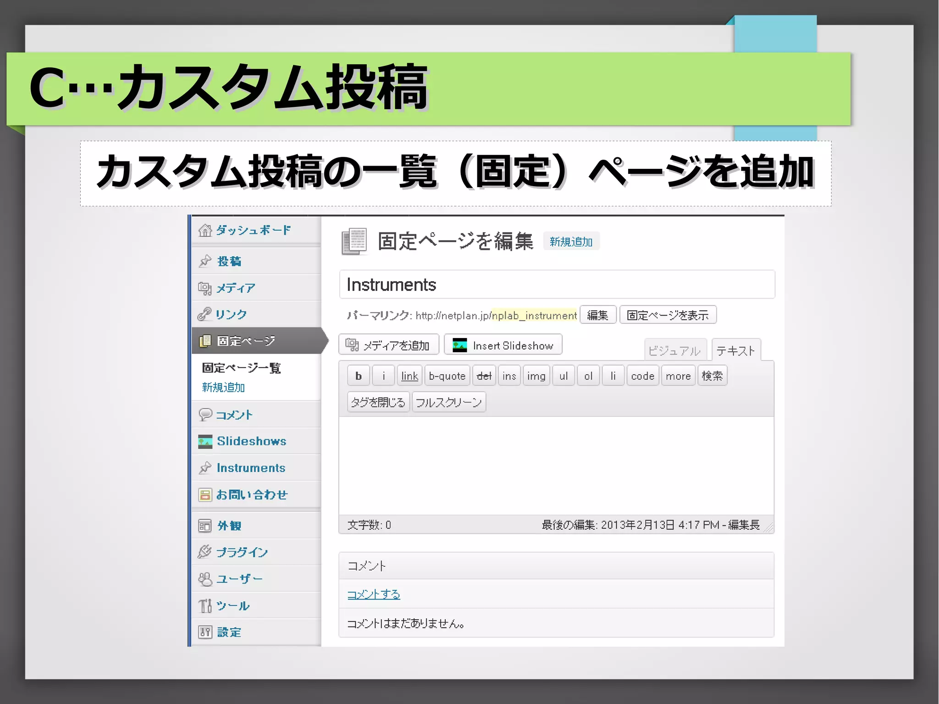Screen dimensions: 939x704
Task: Click メディアを追加 button
Action: 388,345
